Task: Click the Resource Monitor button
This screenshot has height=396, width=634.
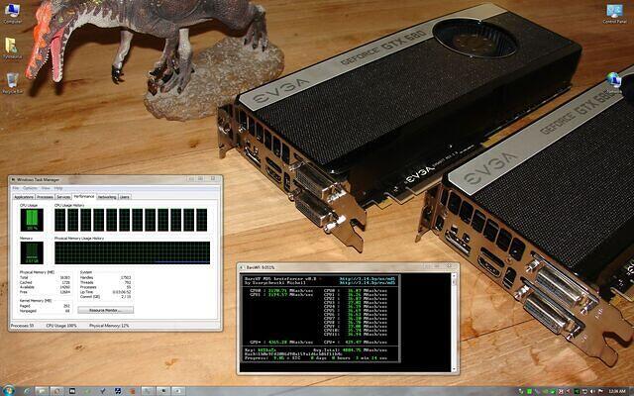Action: point(104,310)
